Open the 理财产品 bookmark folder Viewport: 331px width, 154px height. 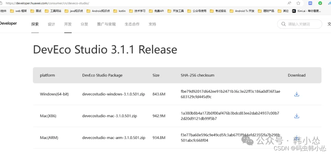(266, 11)
